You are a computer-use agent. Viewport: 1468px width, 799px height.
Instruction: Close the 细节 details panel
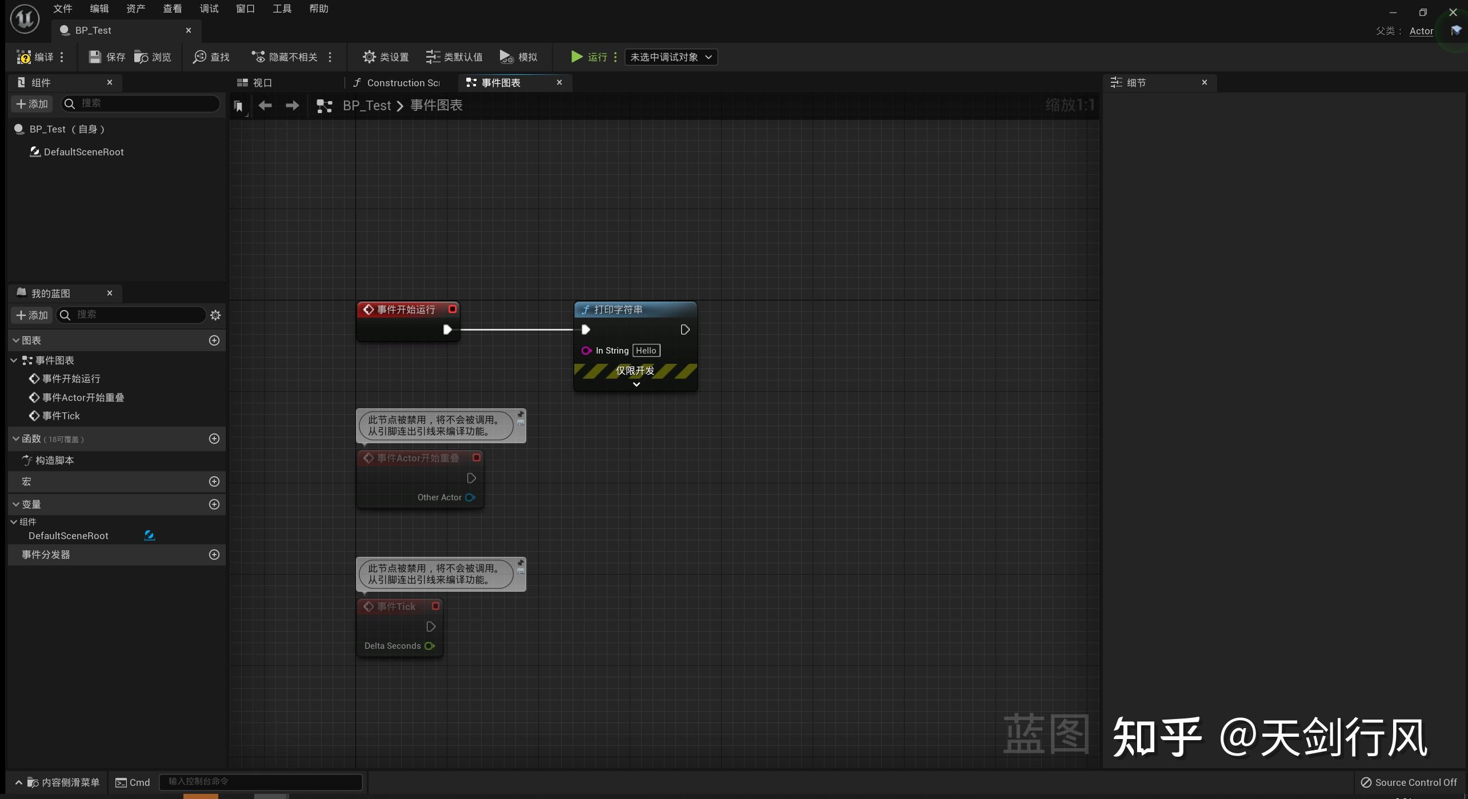(1205, 82)
